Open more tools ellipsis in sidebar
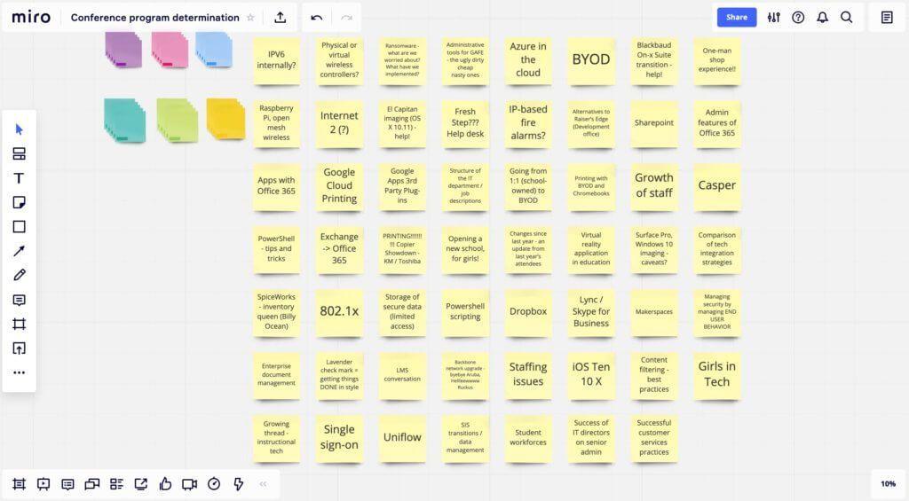This screenshot has width=909, height=501. coord(20,373)
